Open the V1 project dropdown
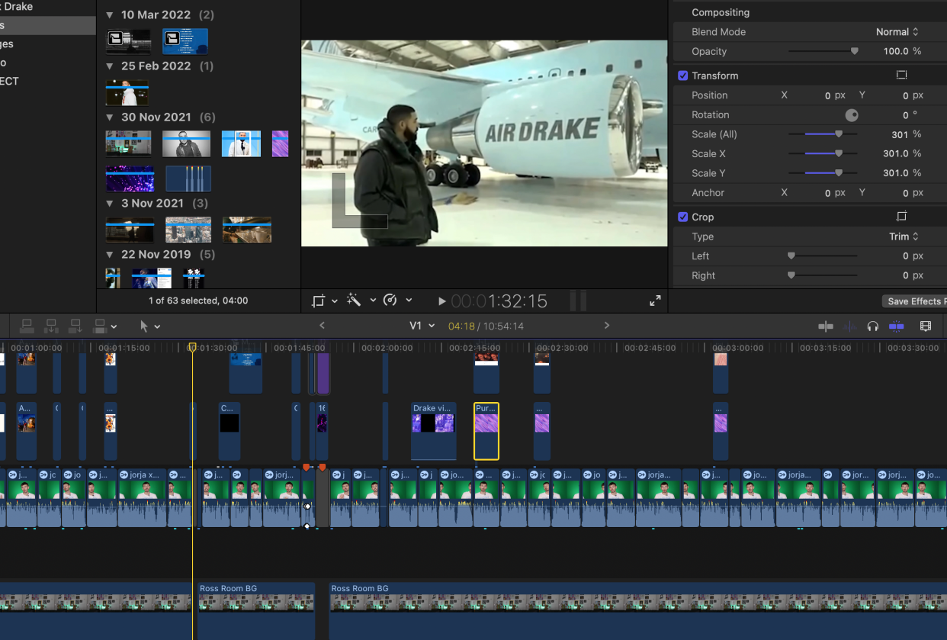The width and height of the screenshot is (947, 640). [422, 326]
